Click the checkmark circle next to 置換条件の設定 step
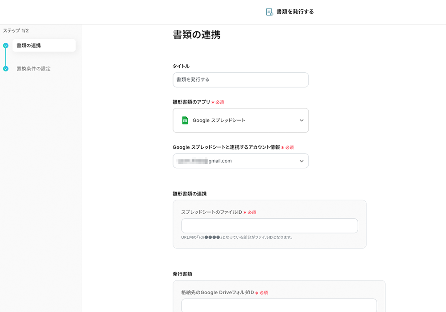This screenshot has height=312, width=446. 6,69
